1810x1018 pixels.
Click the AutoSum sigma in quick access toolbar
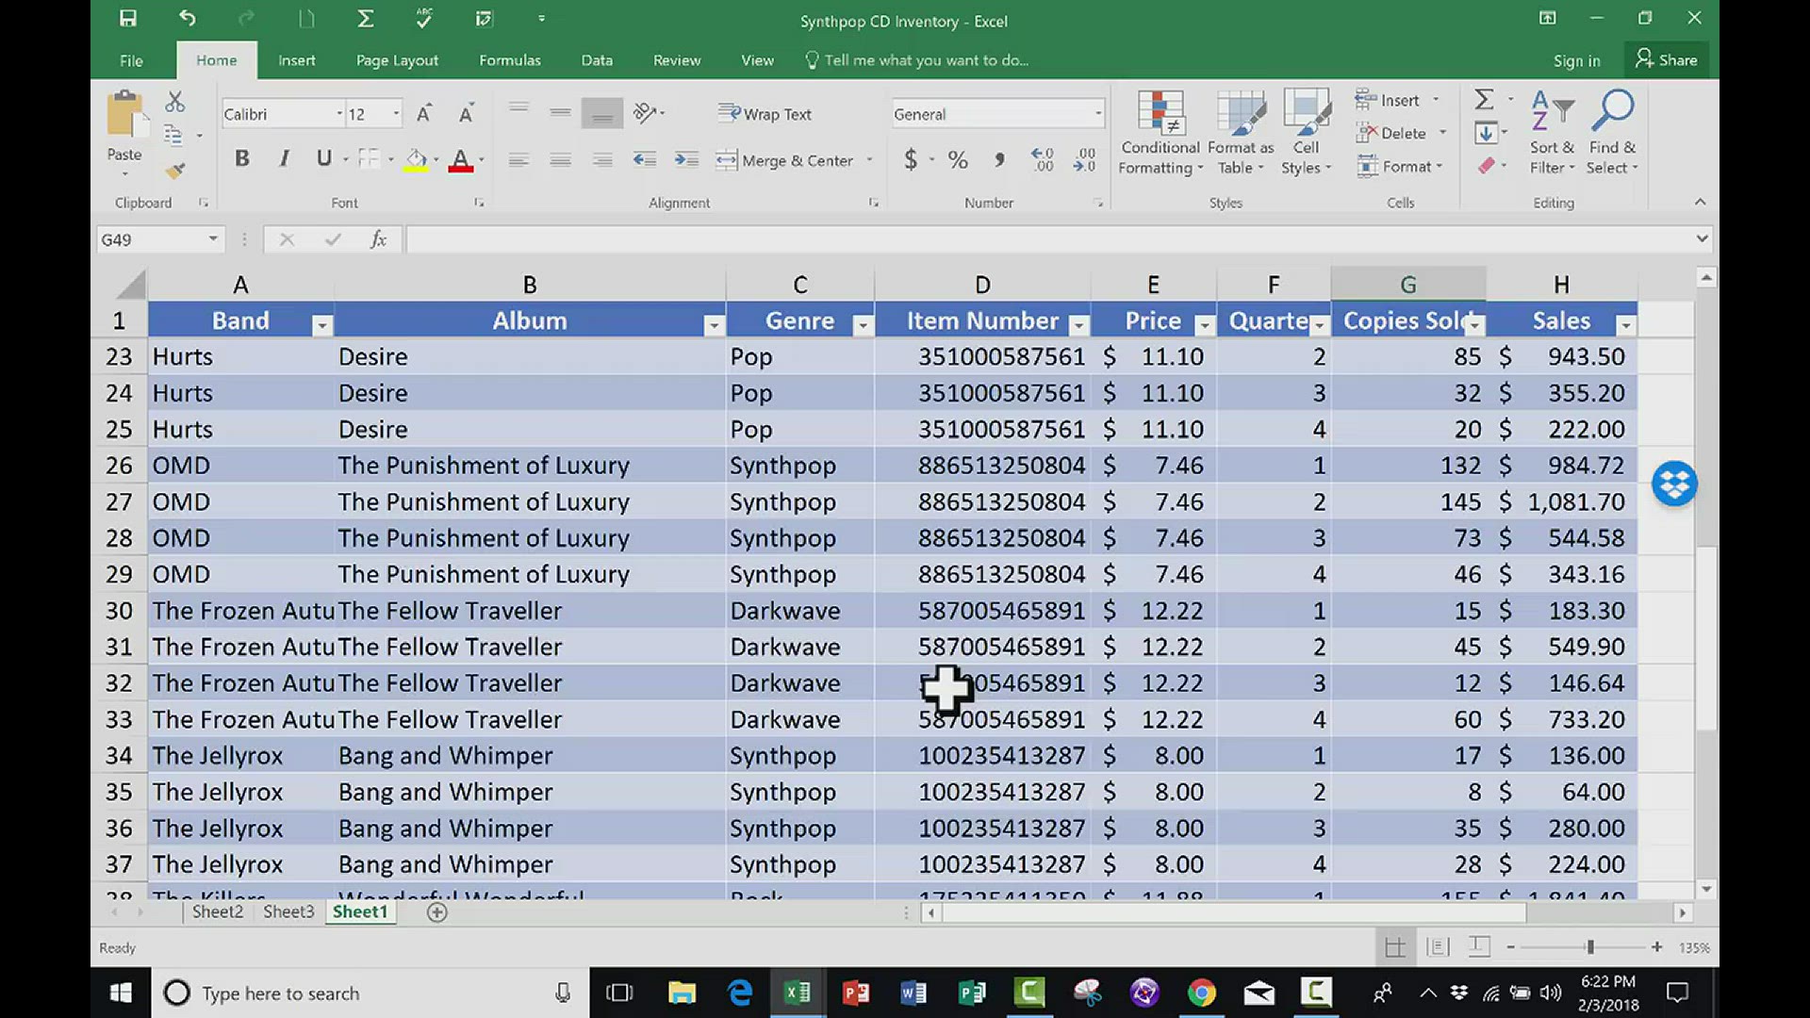(365, 18)
